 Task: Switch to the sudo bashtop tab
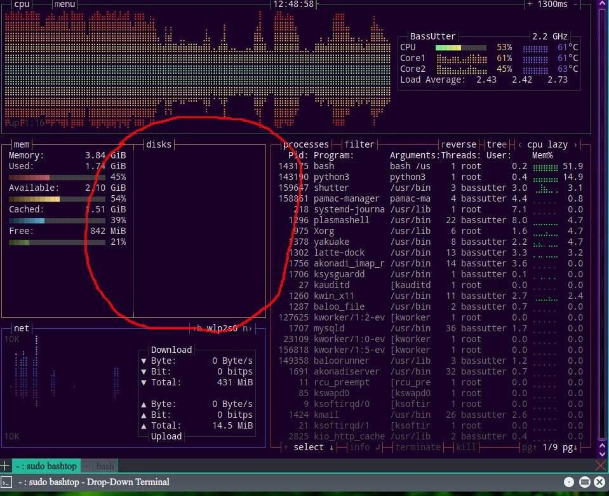46,465
